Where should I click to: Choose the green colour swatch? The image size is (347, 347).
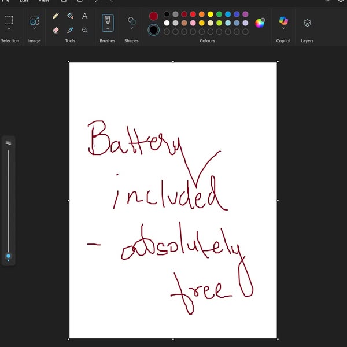[219, 14]
